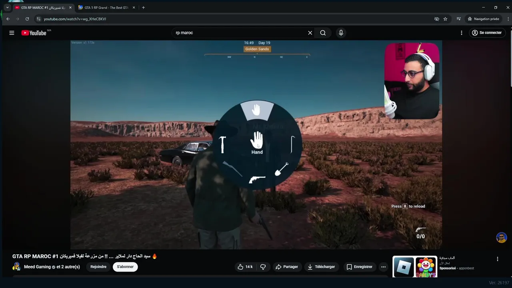Click the S'abonner subscribe button
512x288 pixels.
125,267
